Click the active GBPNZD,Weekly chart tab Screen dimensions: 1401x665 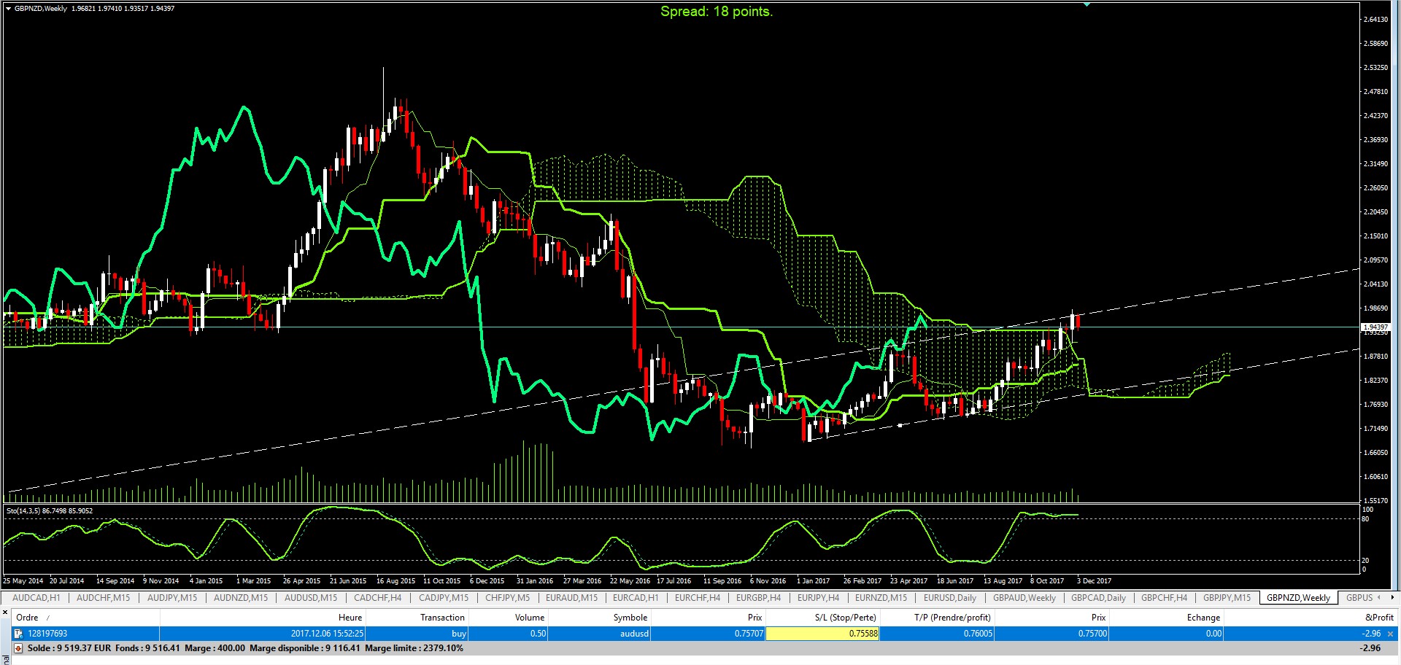click(x=1299, y=598)
